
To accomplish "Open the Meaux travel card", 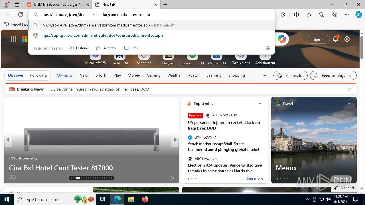I will 314,140.
